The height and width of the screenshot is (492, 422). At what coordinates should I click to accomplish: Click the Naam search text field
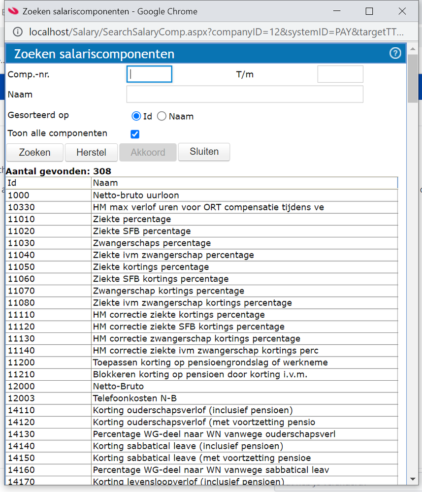[245, 94]
